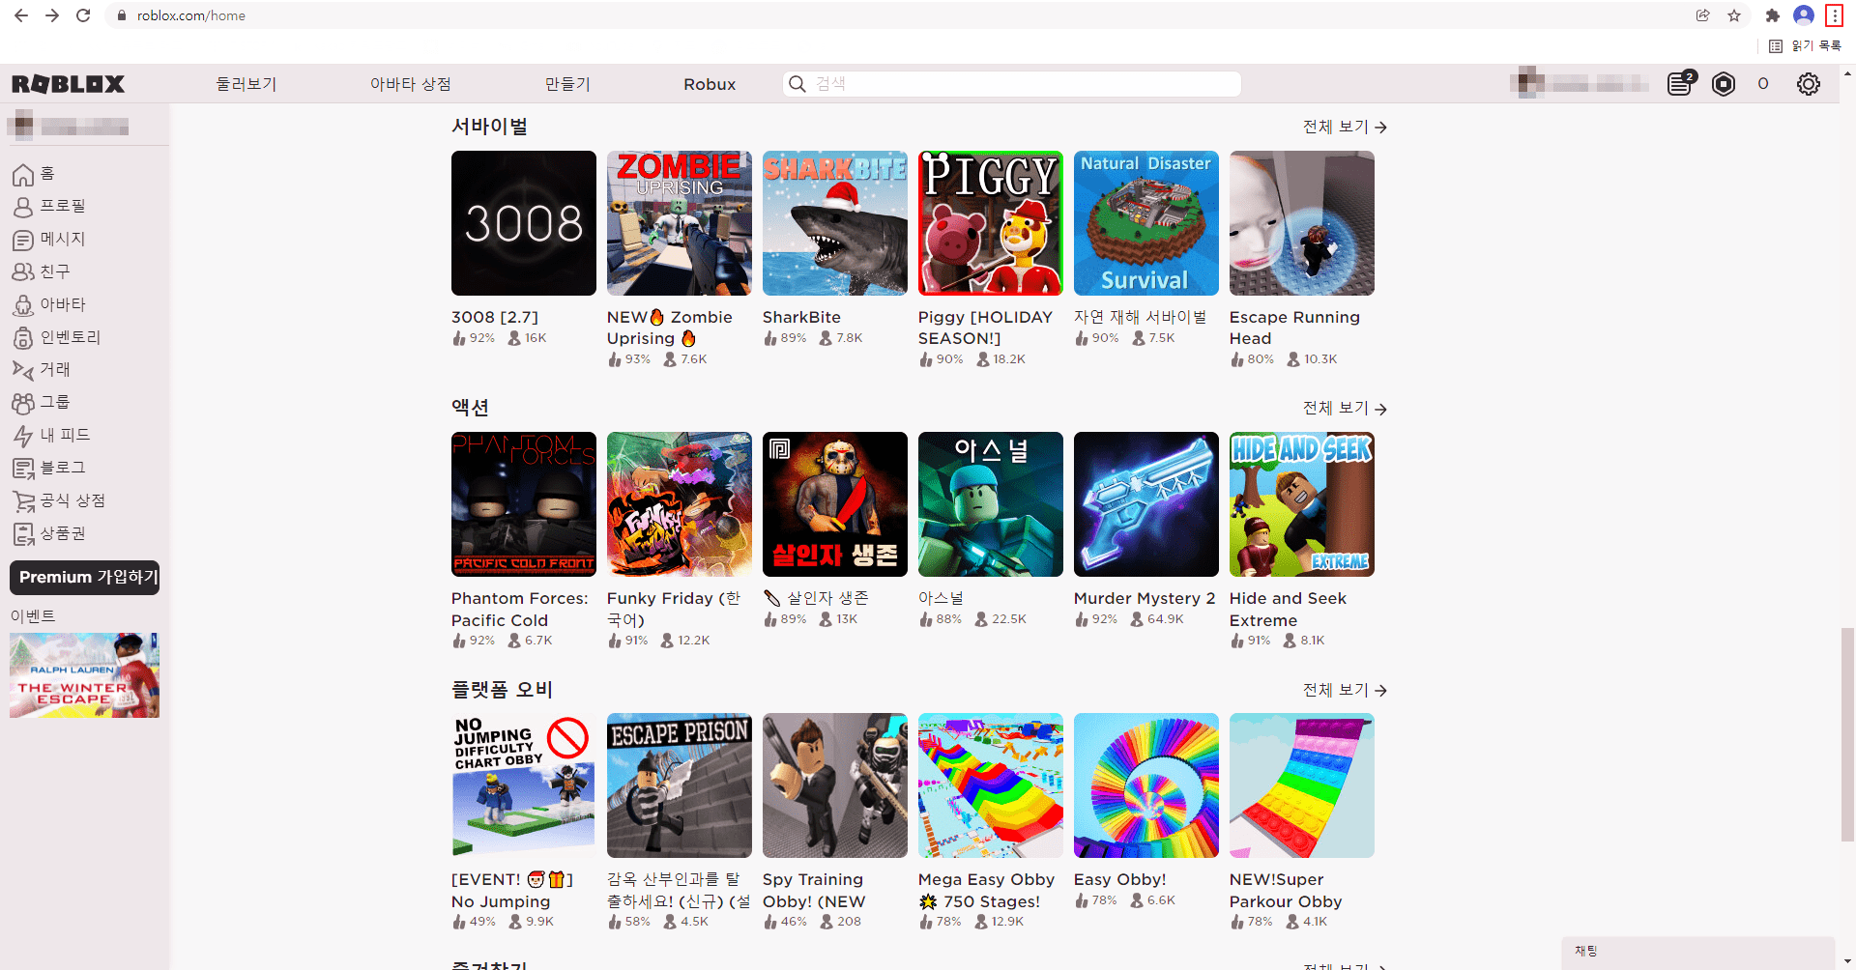Open Escape Prison obby thumbnail

point(680,785)
